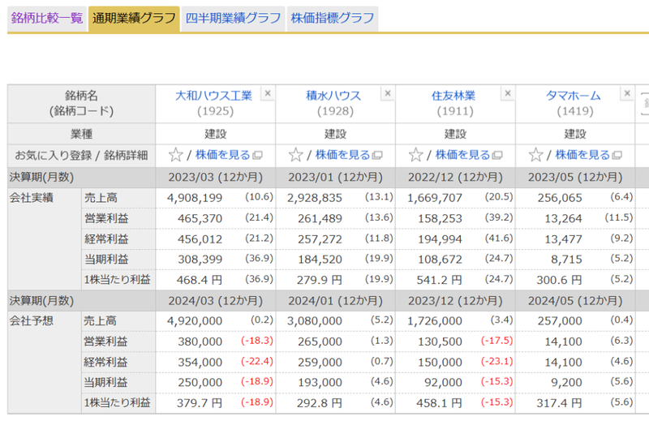Select forecast net profit 193,000
This screenshot has height=421, width=649.
click(x=320, y=383)
